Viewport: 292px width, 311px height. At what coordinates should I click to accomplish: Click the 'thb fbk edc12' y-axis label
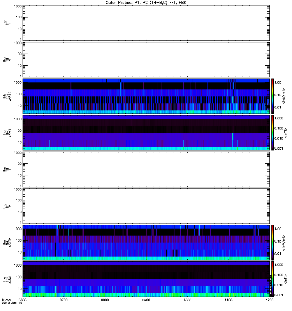tap(7, 96)
